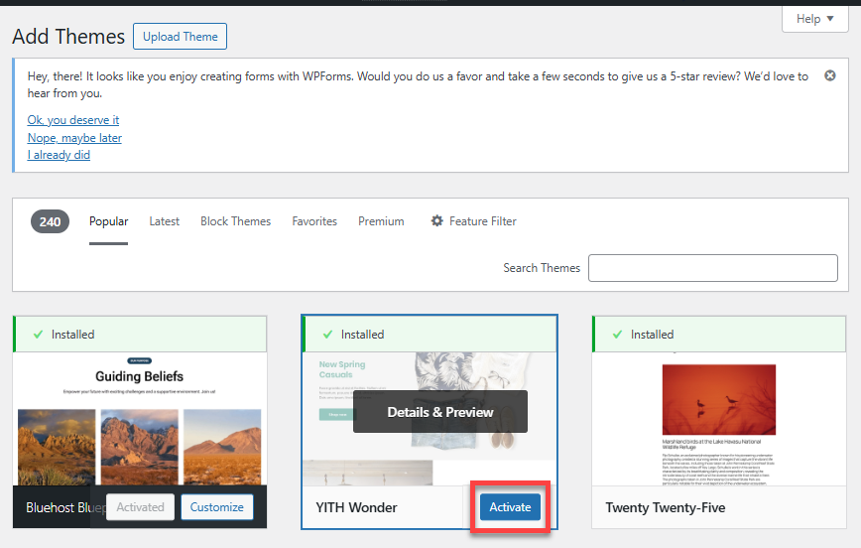Image resolution: width=861 pixels, height=548 pixels.
Task: Show the Favorites tab
Action: coord(314,221)
